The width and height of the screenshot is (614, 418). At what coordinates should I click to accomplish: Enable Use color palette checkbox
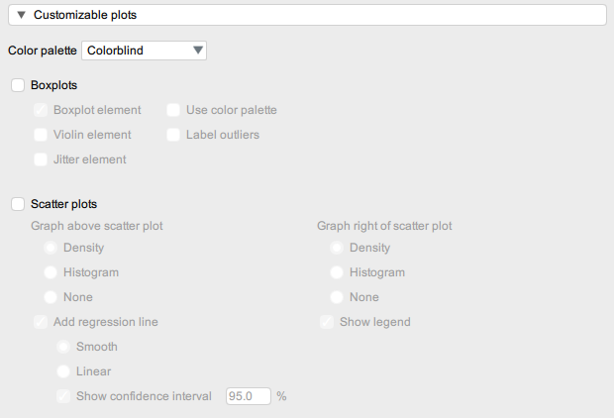pyautogui.click(x=173, y=110)
